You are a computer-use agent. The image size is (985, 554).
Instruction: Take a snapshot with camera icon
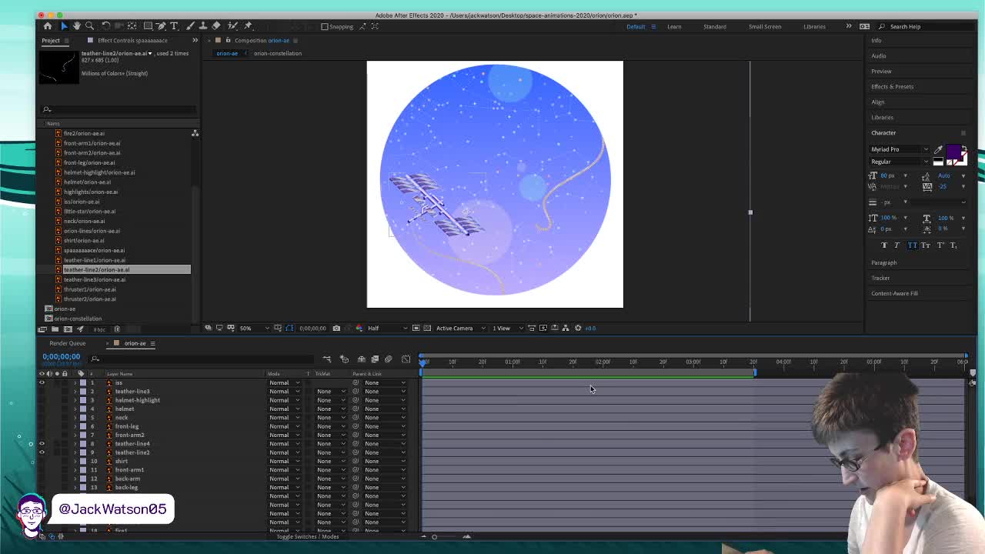[x=336, y=329]
